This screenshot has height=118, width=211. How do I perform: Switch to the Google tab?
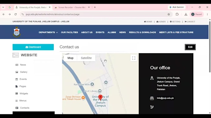tap(10, 7)
